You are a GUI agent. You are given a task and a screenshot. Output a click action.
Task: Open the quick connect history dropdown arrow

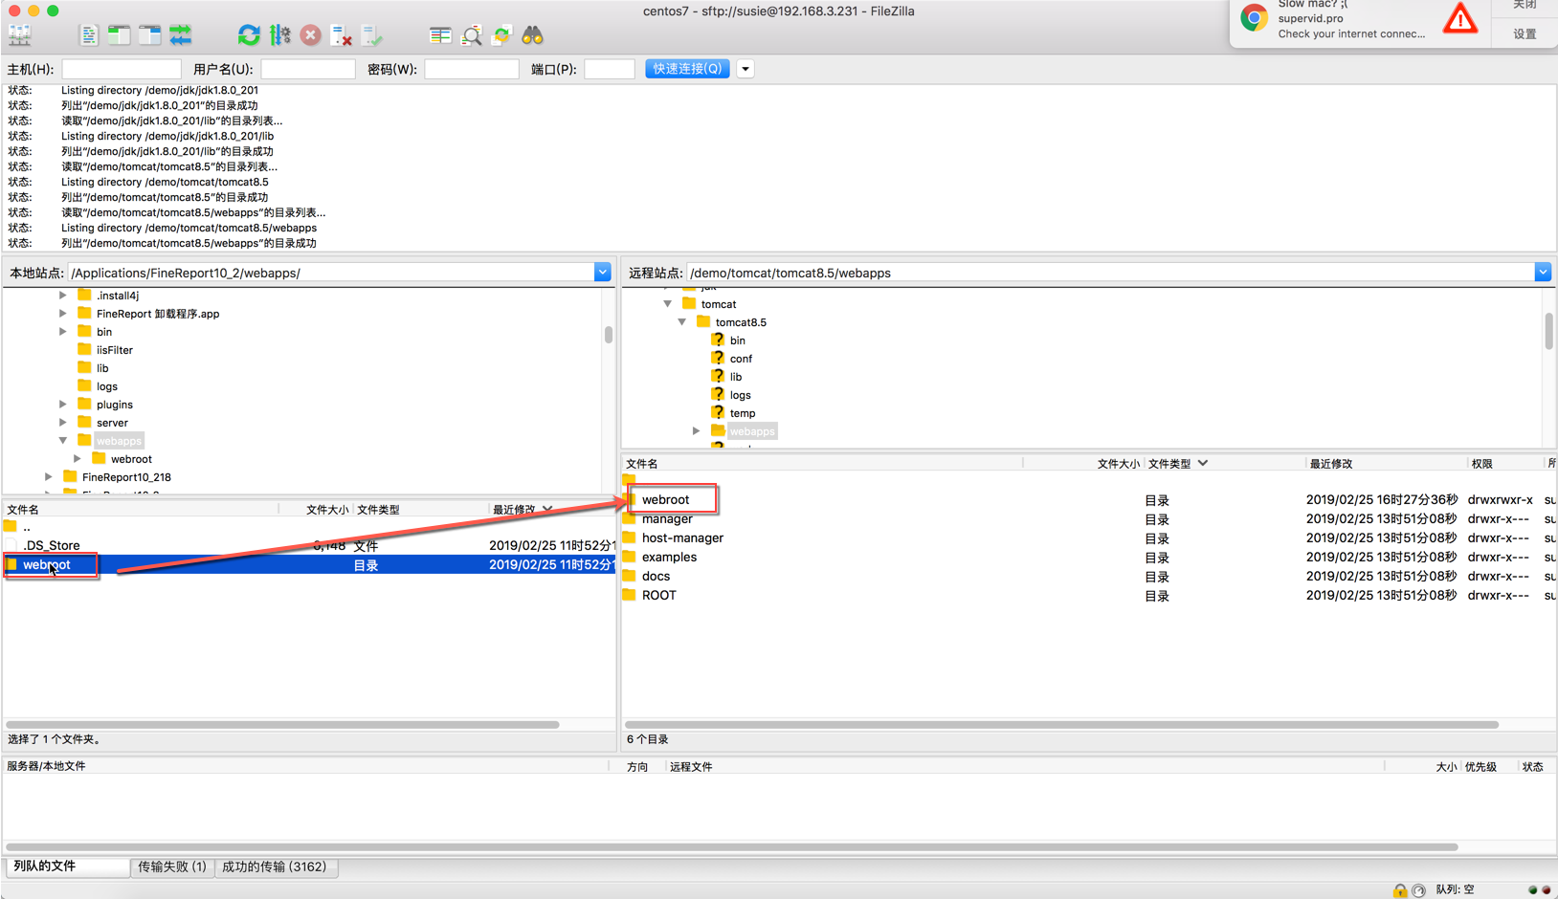746,69
